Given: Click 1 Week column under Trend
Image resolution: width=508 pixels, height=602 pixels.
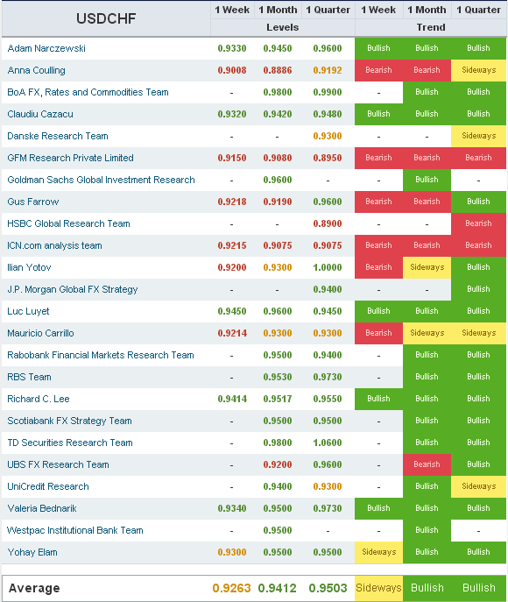Looking at the screenshot, I should [378, 10].
